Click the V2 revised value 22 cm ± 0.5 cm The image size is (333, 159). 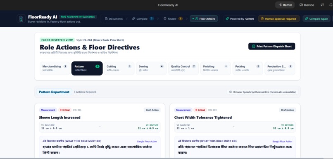[x=148, y=128]
